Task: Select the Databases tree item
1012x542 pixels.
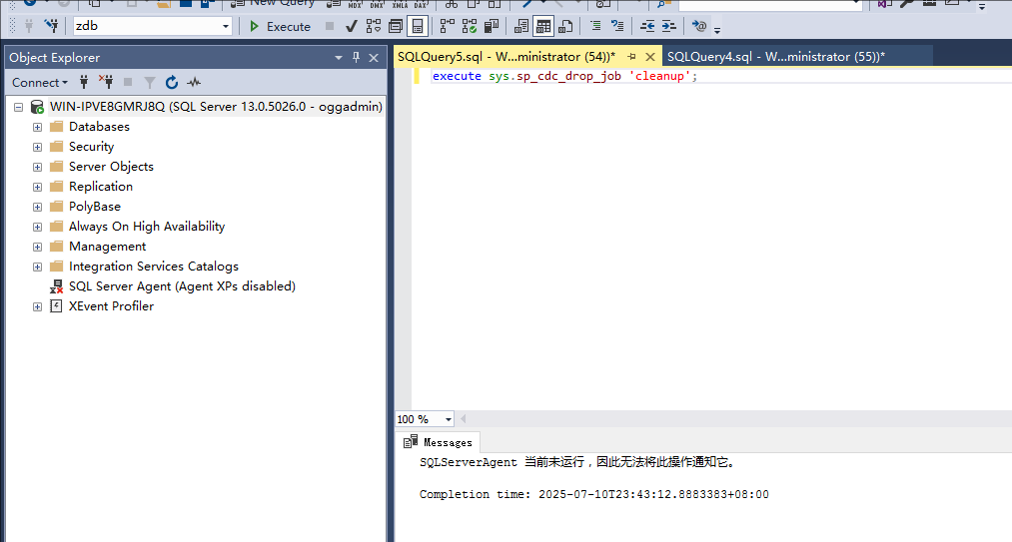Action: tap(99, 127)
